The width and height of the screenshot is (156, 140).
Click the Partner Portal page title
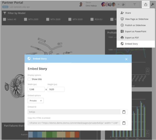tap(13, 2)
